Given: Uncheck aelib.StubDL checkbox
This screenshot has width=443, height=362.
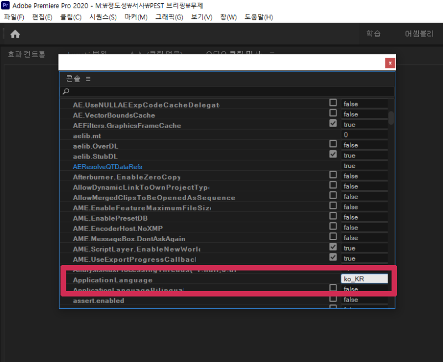Looking at the screenshot, I should (x=333, y=154).
